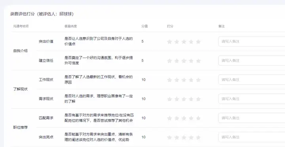Focus the 备注 field for 突出价值
Image resolution: width=285 pixels, height=147 pixels.
point(252,41)
